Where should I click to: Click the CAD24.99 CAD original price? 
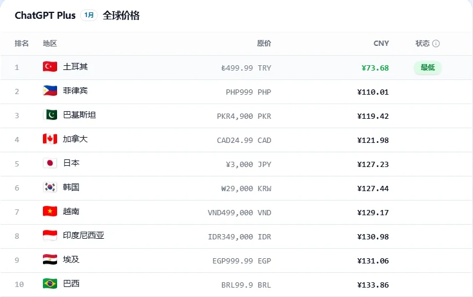point(244,141)
